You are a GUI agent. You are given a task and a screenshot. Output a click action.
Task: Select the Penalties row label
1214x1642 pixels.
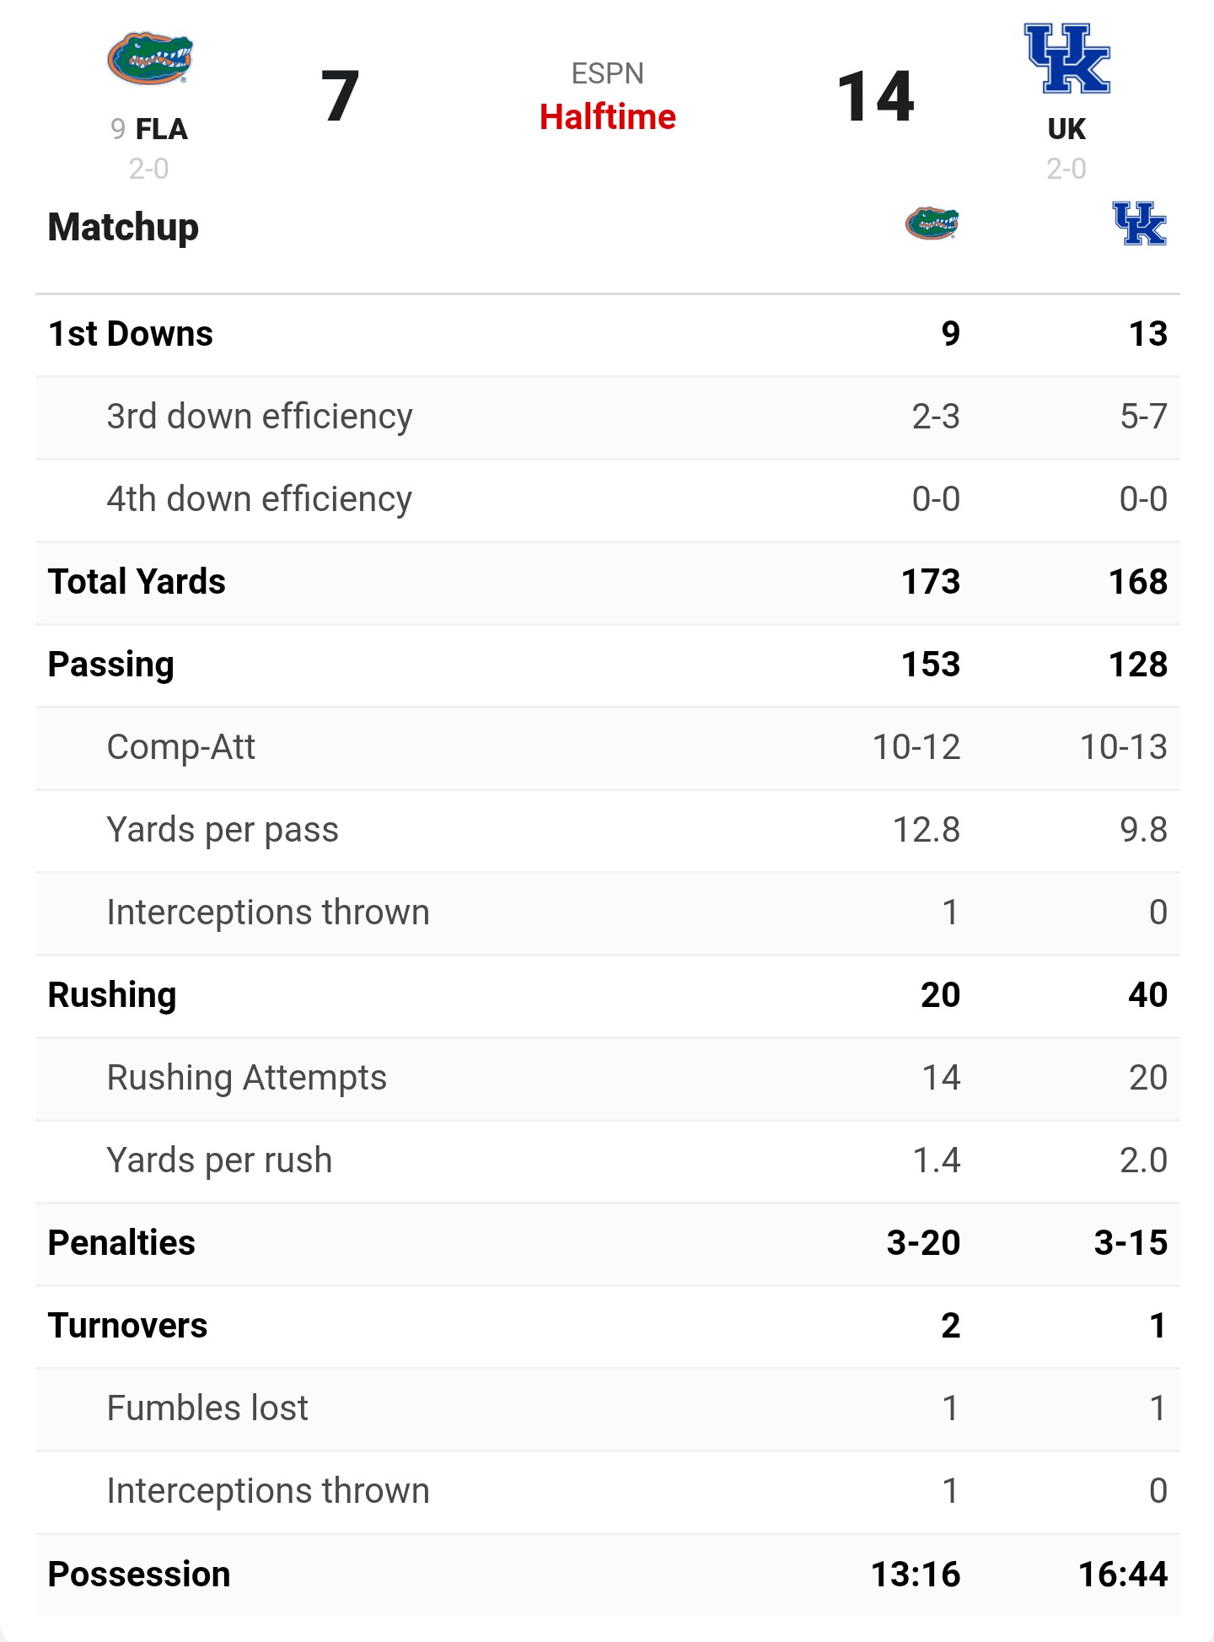tap(121, 1243)
